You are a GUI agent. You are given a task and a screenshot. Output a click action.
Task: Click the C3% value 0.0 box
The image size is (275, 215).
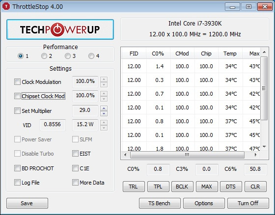click(207, 169)
